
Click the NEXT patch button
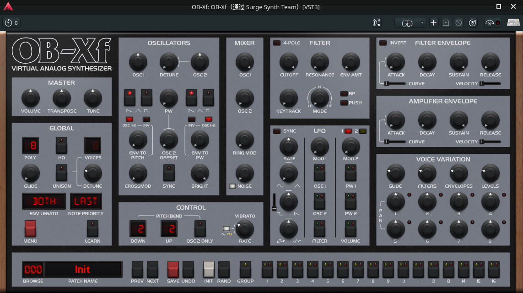(152, 269)
